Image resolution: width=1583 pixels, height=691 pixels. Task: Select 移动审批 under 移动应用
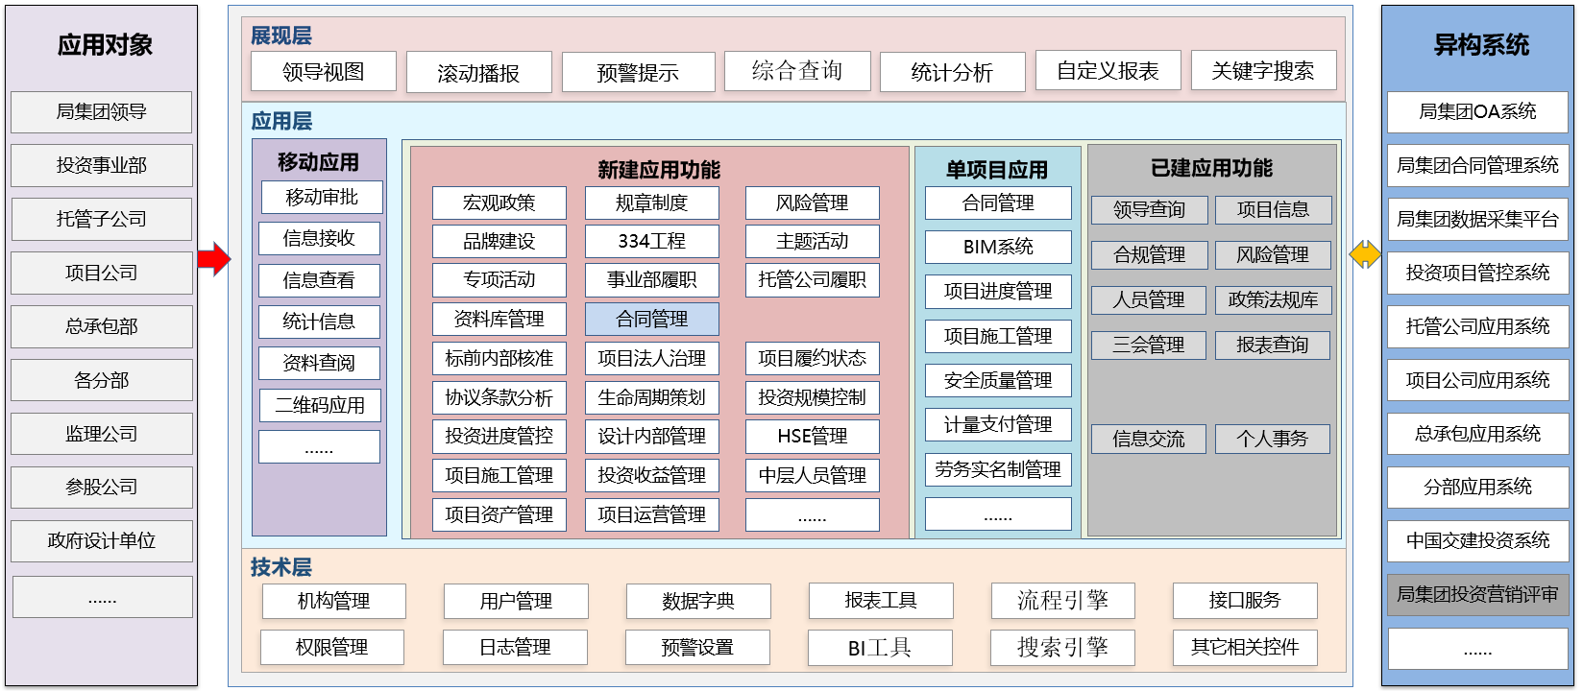(x=322, y=198)
